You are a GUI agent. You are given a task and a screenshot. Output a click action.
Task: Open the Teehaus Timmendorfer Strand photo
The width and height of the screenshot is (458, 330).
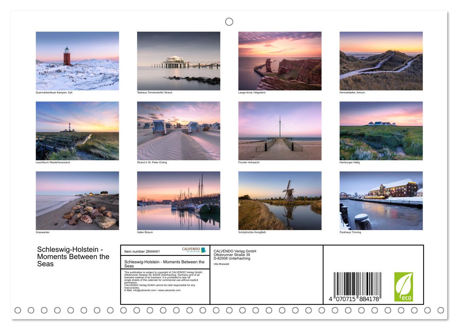click(x=178, y=61)
